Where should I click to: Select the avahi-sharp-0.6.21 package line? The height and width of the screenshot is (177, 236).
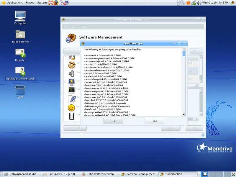point(105,79)
